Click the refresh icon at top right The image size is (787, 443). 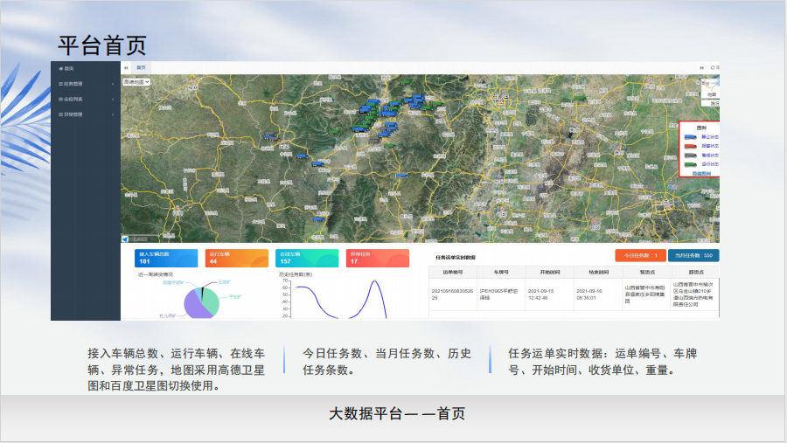(714, 67)
